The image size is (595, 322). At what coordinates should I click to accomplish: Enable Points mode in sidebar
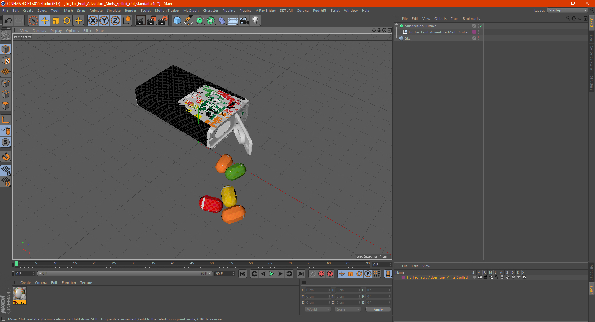coord(6,83)
